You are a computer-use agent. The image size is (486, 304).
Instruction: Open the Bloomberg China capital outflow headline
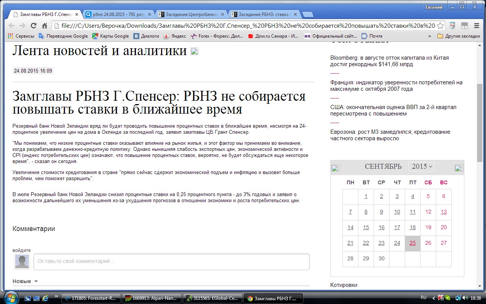click(390, 61)
